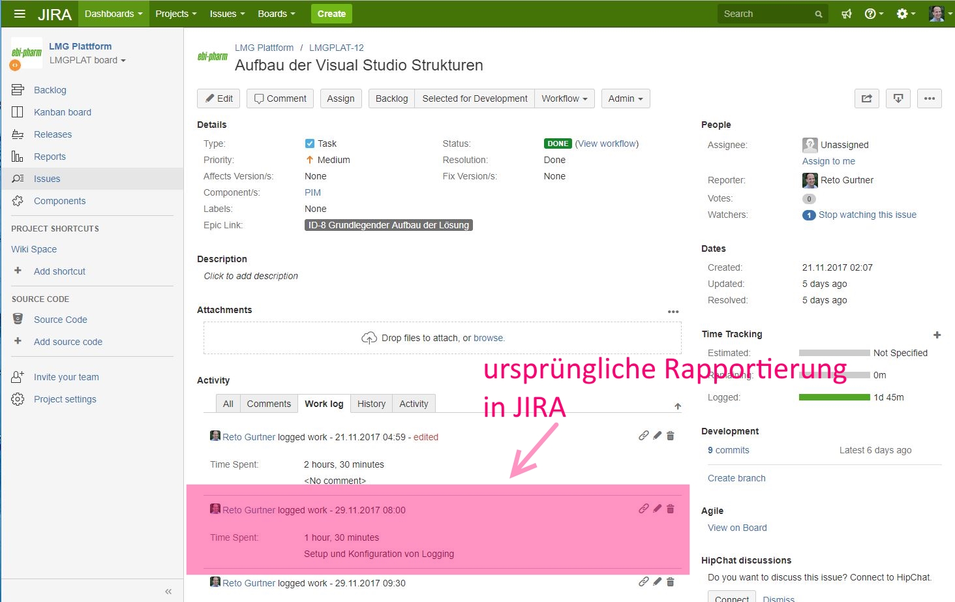Switch to the Comments tab

[269, 404]
